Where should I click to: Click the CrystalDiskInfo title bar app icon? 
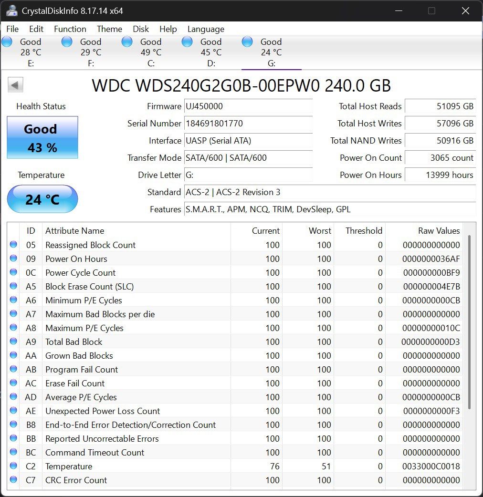click(x=12, y=10)
